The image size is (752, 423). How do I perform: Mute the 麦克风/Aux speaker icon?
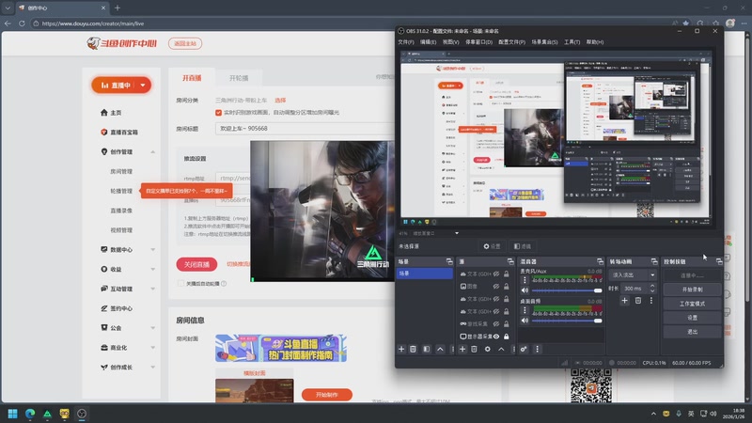[525, 290]
